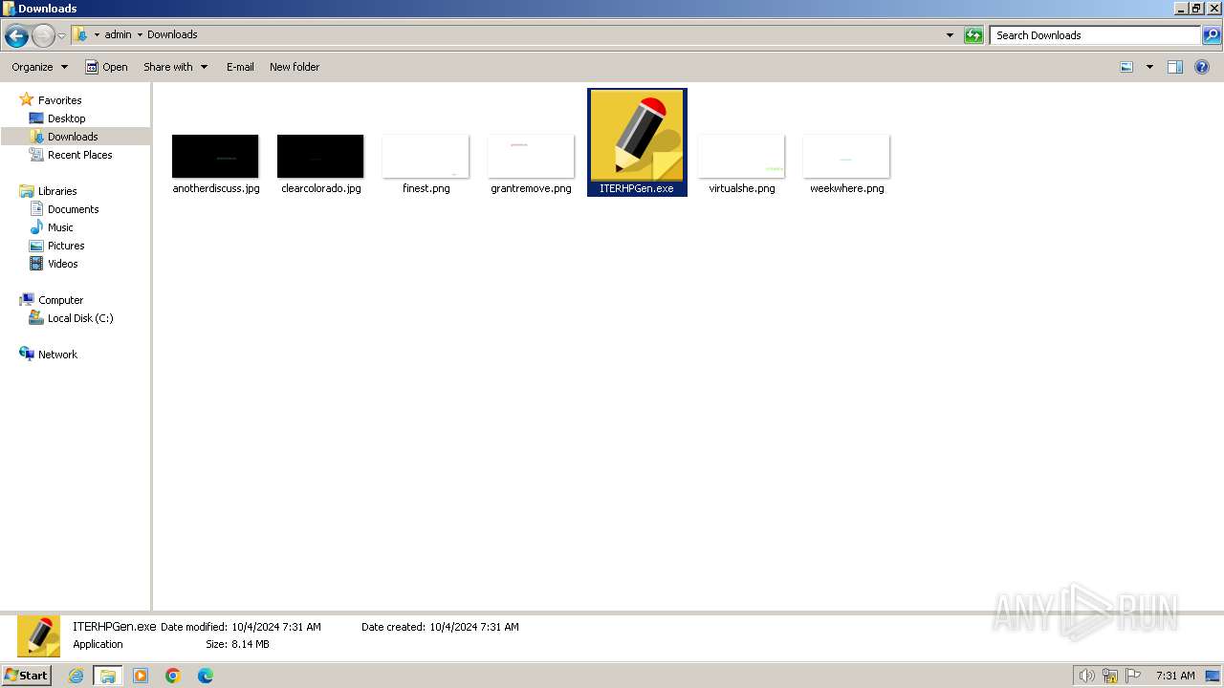This screenshot has height=688, width=1224.
Task: Open recent locations dropdown arrow
Action: [61, 36]
